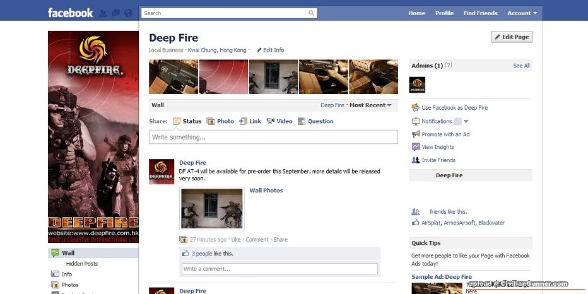Viewport: 588px width, 294px height.
Task: Open the Account dropdown menu
Action: click(522, 13)
